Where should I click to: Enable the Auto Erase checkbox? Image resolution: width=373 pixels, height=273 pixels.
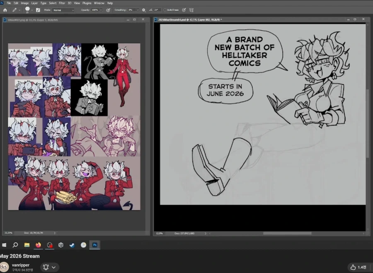(165, 10)
